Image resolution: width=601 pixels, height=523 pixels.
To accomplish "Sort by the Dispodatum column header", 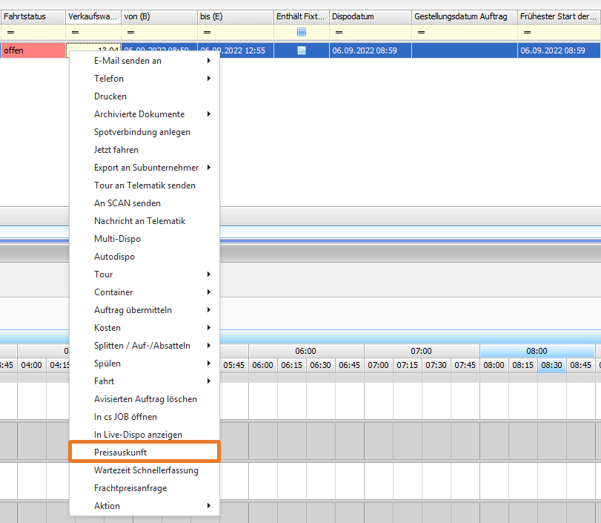I will click(x=369, y=16).
